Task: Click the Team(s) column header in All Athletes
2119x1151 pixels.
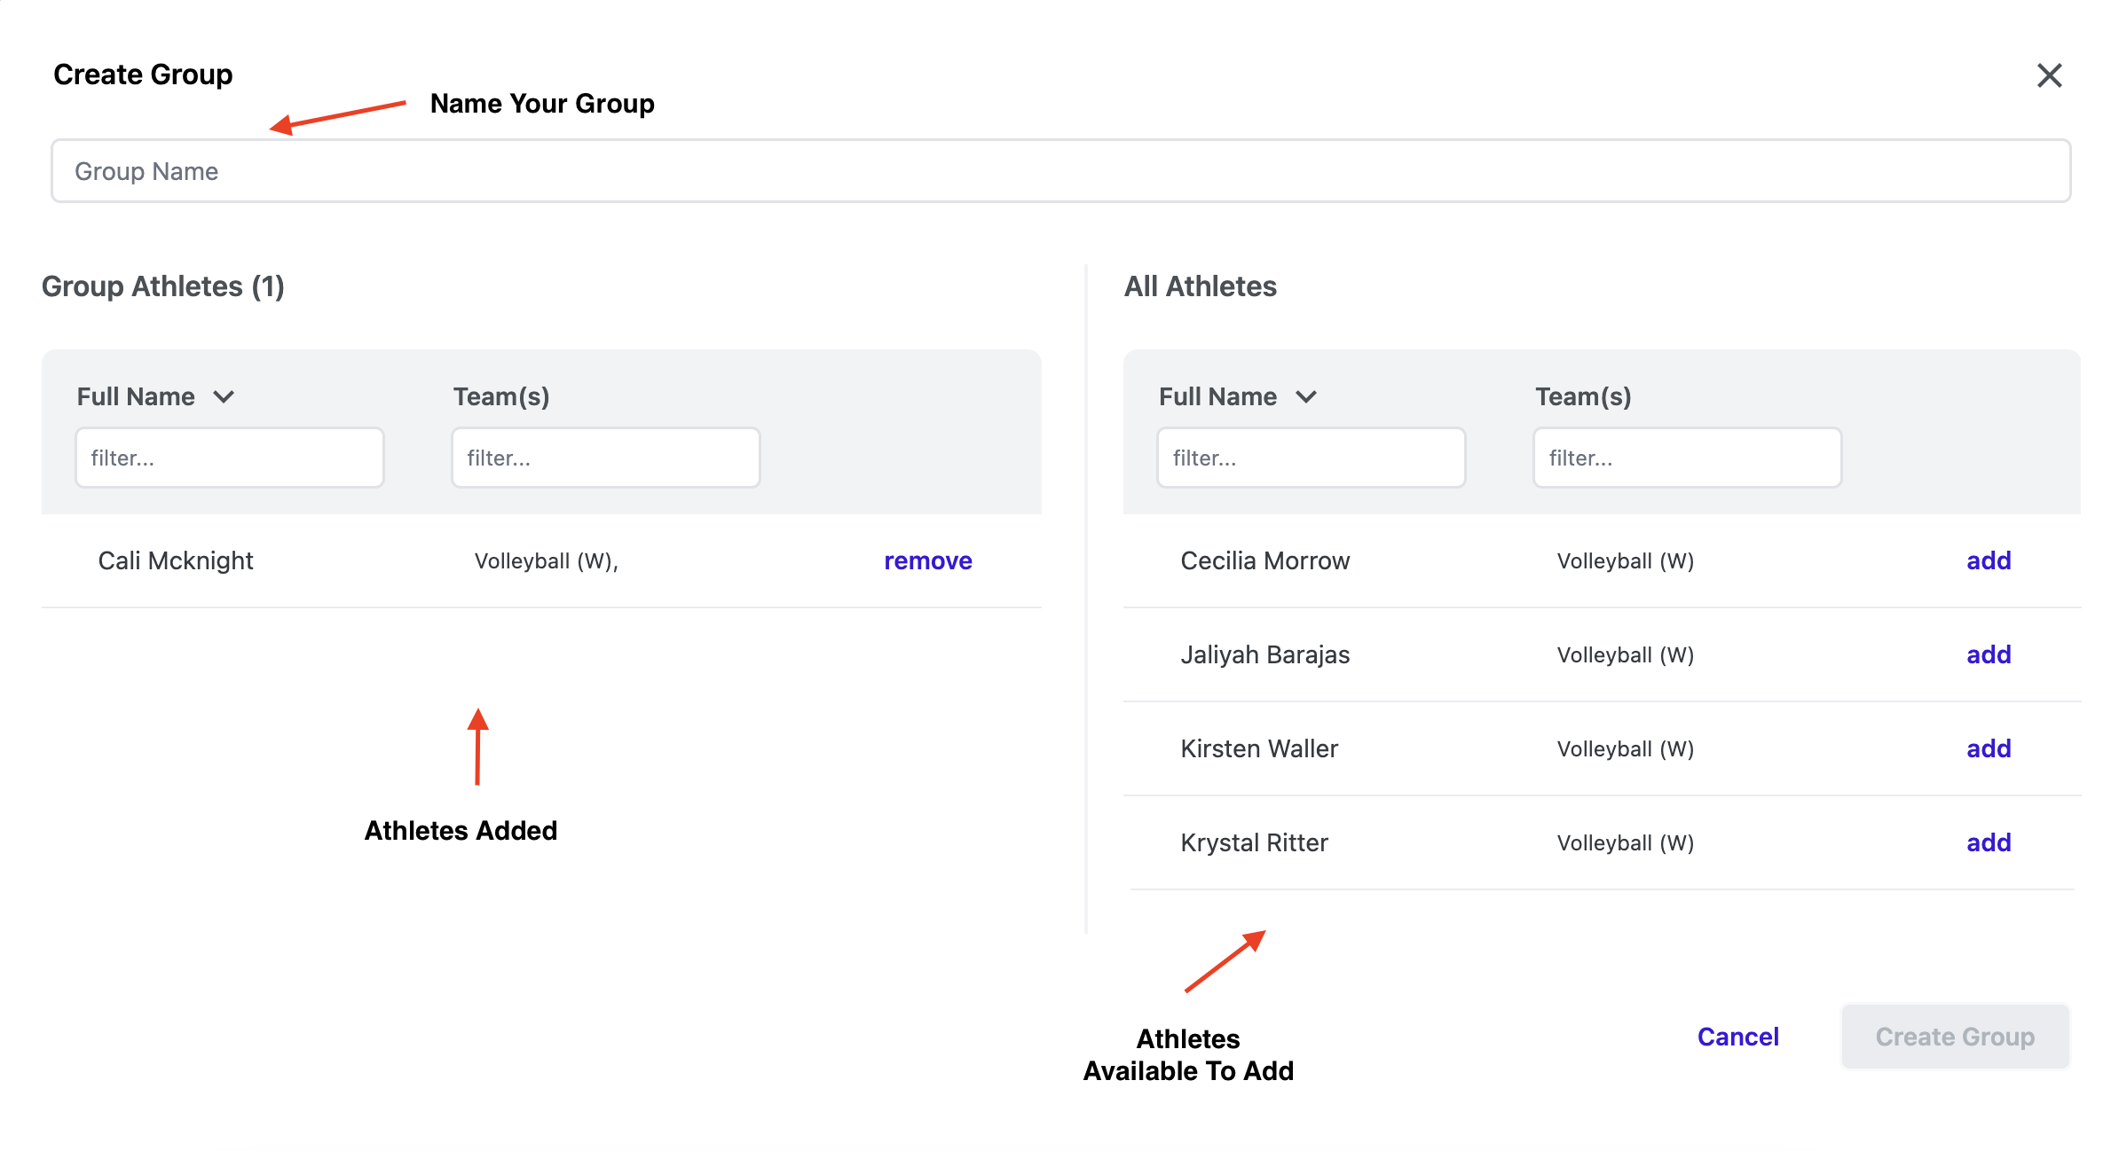Action: [1583, 396]
